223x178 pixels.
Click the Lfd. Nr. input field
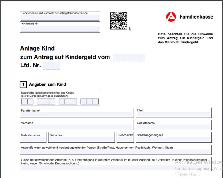tap(52, 66)
